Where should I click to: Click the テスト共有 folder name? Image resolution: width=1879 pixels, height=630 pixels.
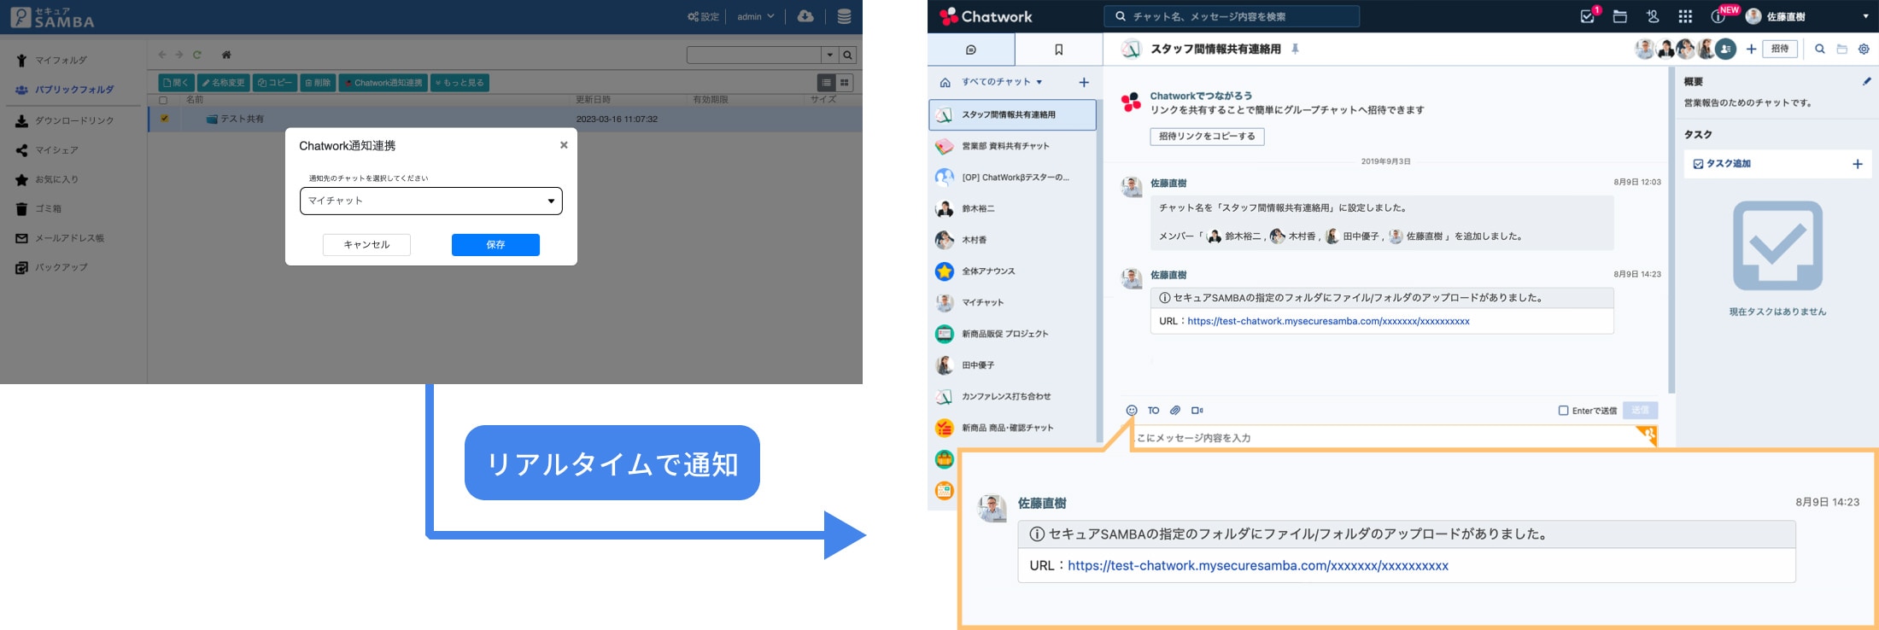243,119
